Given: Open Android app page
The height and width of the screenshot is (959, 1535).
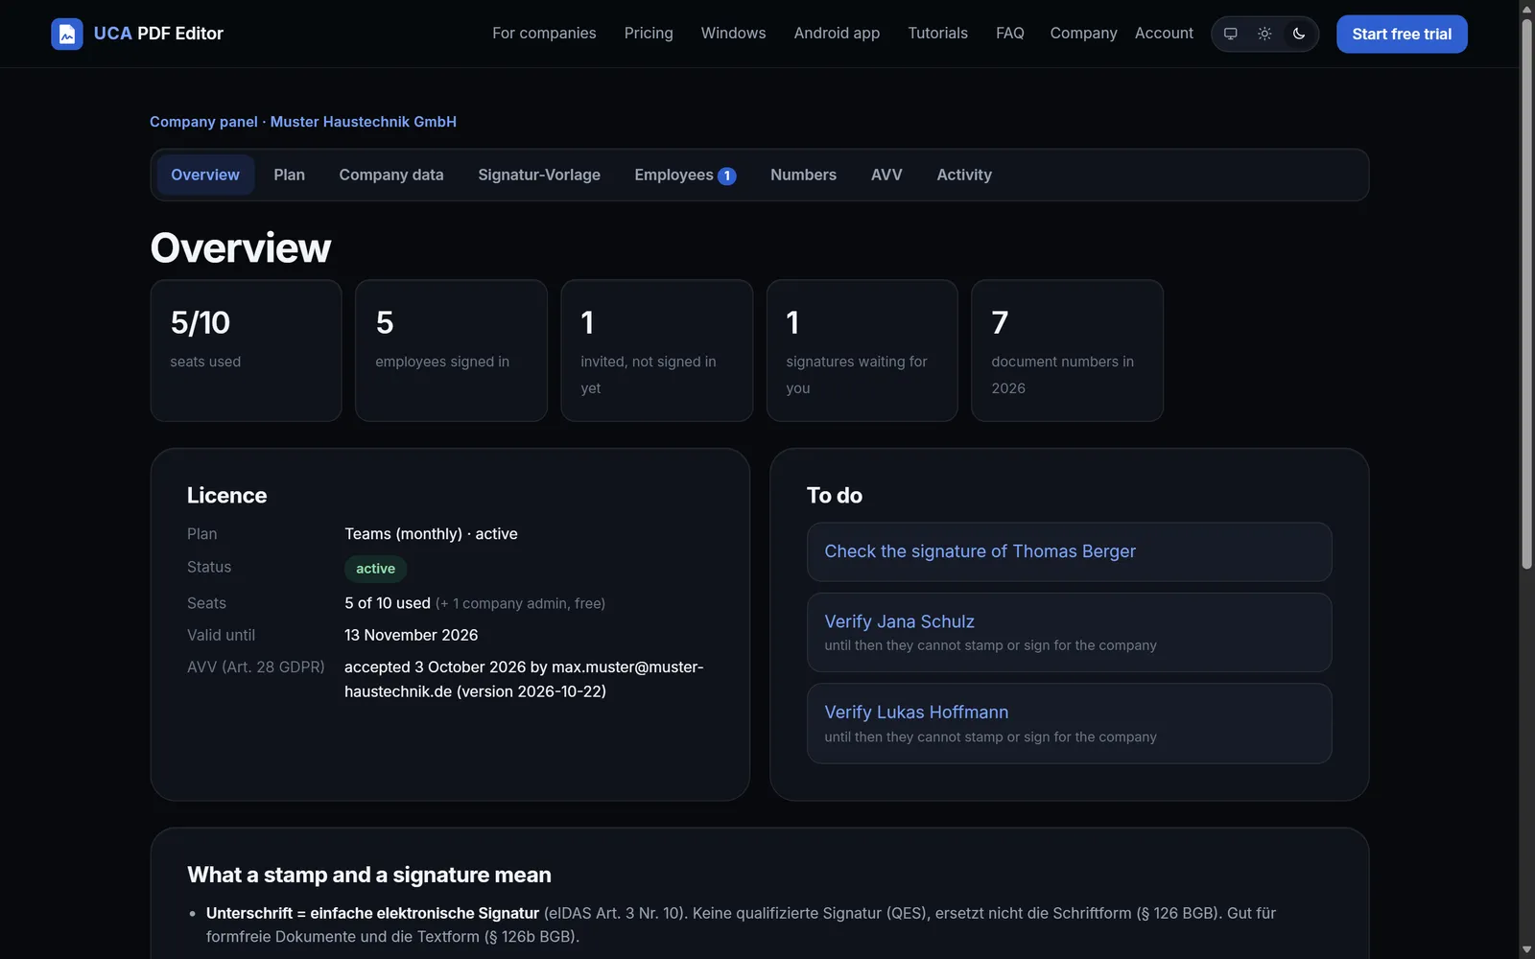Looking at the screenshot, I should point(837,34).
